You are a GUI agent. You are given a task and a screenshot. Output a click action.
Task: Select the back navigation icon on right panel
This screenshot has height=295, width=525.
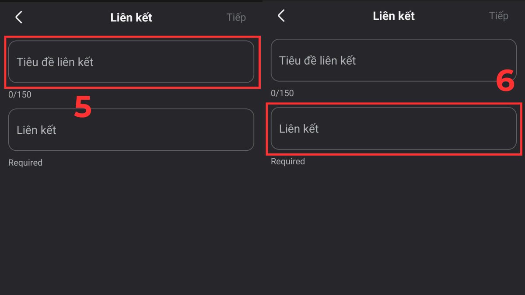coord(281,15)
